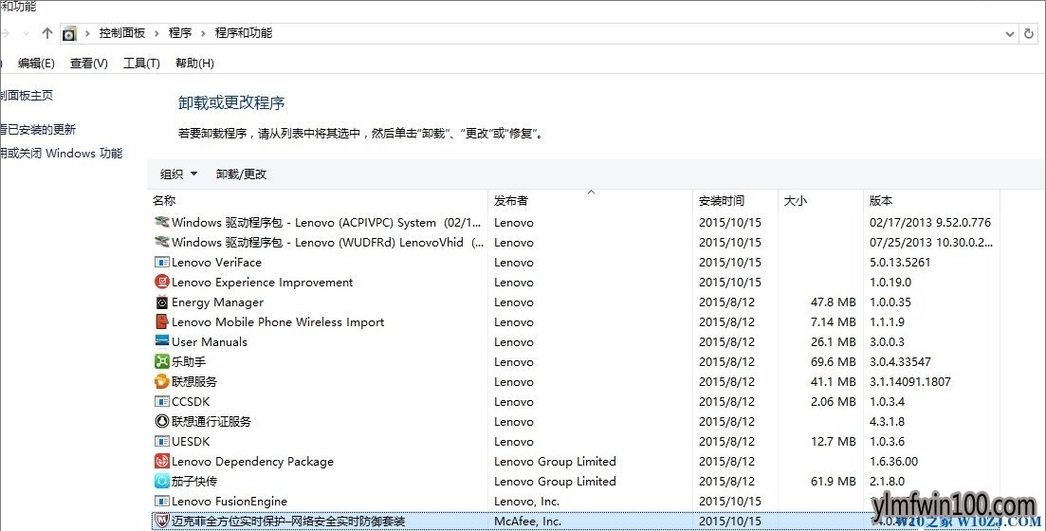Select the Lenovo VeriFace entry
This screenshot has height=531, width=1046.
(216, 262)
